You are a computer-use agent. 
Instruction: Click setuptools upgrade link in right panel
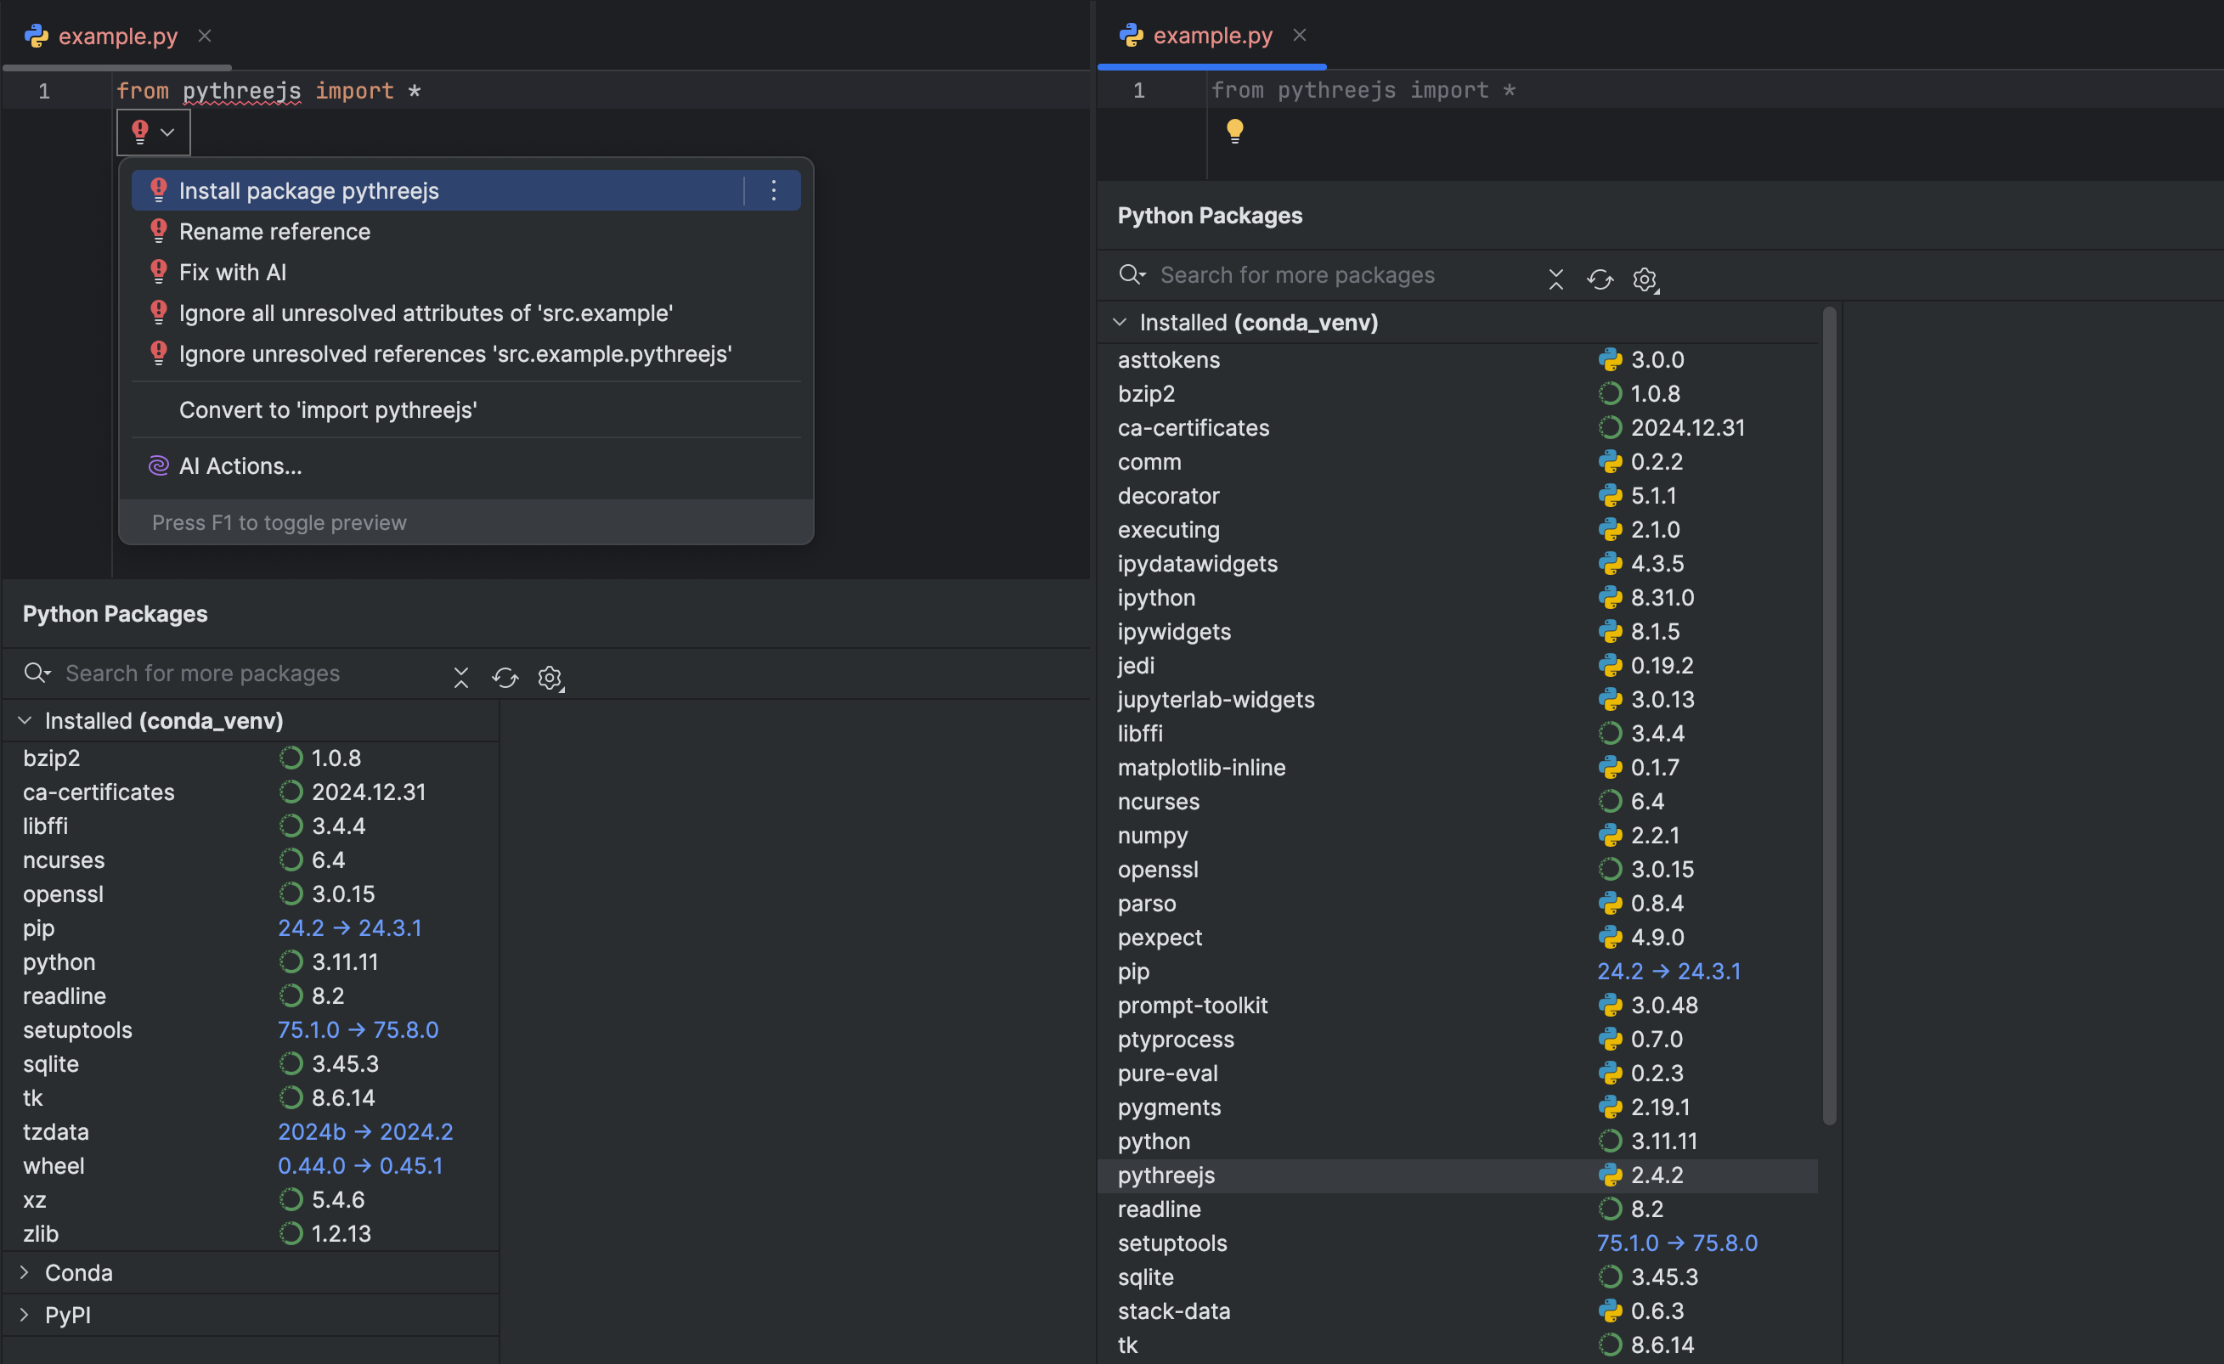[1677, 1243]
